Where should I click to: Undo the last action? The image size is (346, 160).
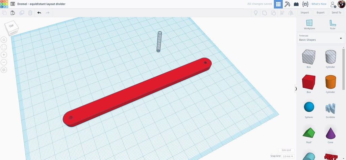click(39, 13)
